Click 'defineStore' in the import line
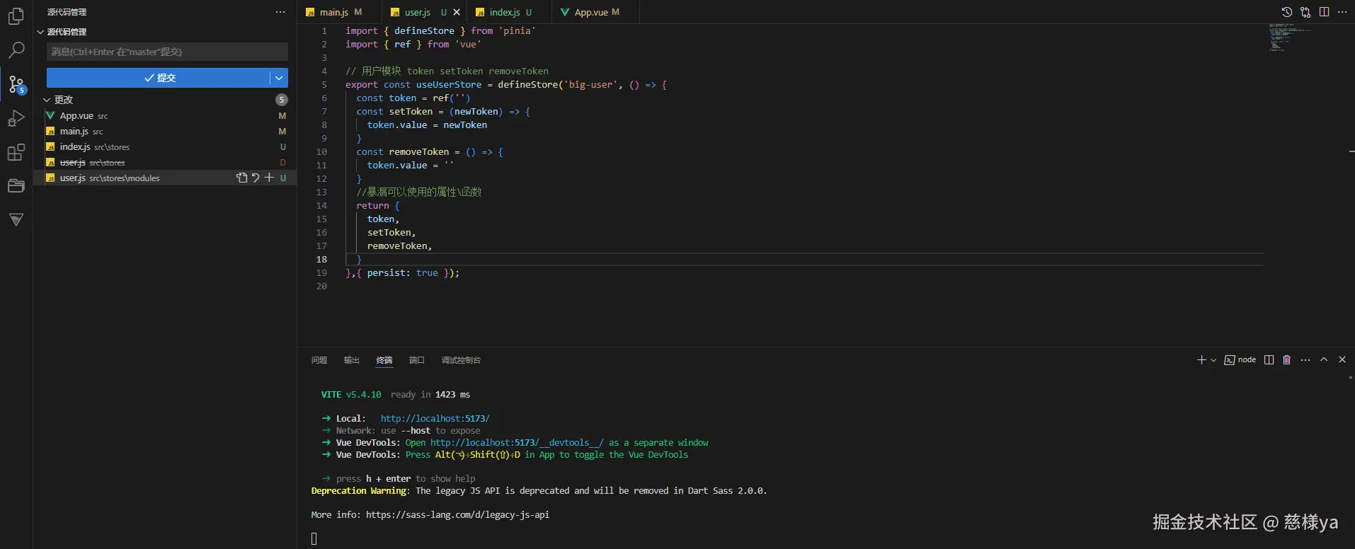 424,30
